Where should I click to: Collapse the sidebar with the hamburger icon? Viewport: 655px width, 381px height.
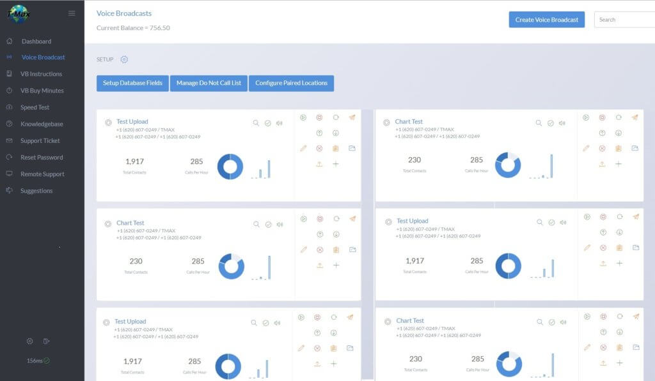coord(72,13)
